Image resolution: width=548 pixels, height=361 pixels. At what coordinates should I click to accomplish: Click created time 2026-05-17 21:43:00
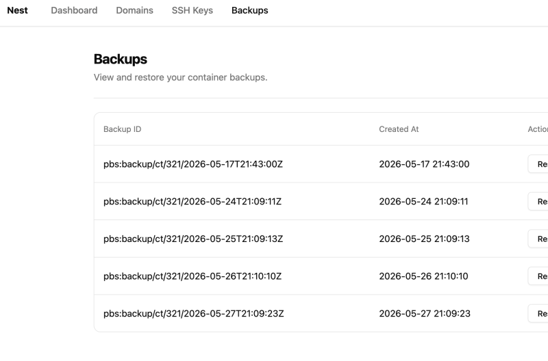(x=424, y=164)
